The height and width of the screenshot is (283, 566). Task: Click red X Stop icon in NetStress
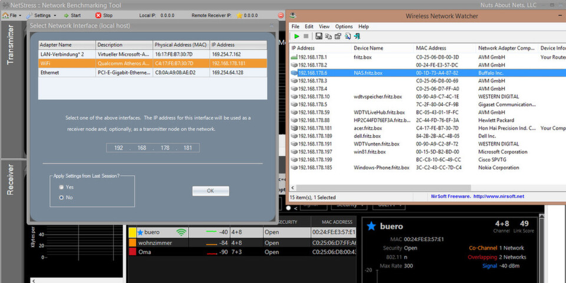pos(98,15)
